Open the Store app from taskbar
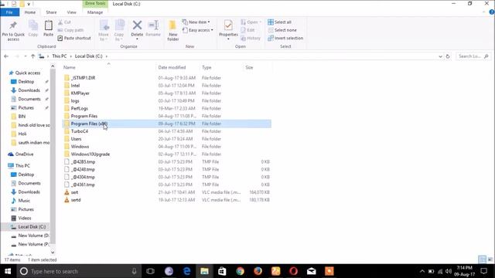The width and height of the screenshot is (495, 278). (x=222, y=271)
